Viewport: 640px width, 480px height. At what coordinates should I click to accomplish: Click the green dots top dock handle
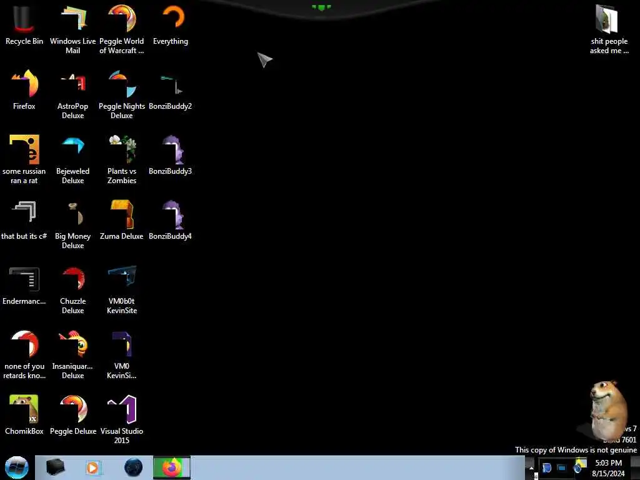pos(321,7)
